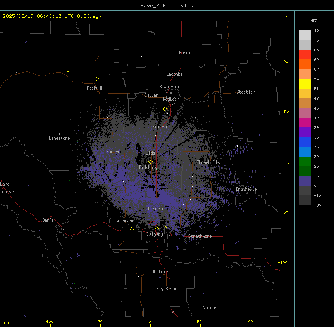Click the Didsbury label
Viewport: 334px width, 327px height.
click(148, 167)
